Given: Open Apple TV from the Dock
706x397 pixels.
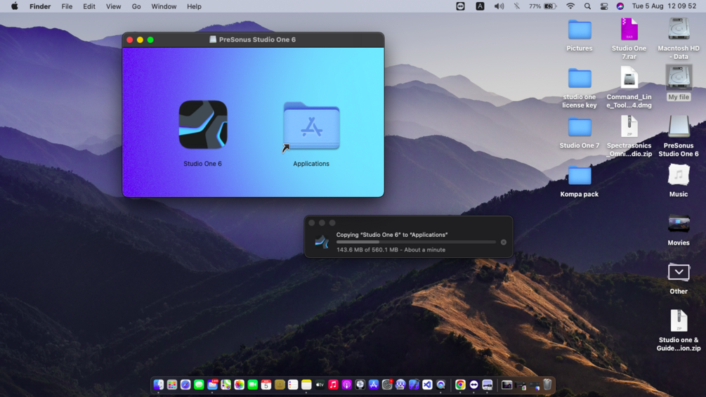Looking at the screenshot, I should point(320,385).
